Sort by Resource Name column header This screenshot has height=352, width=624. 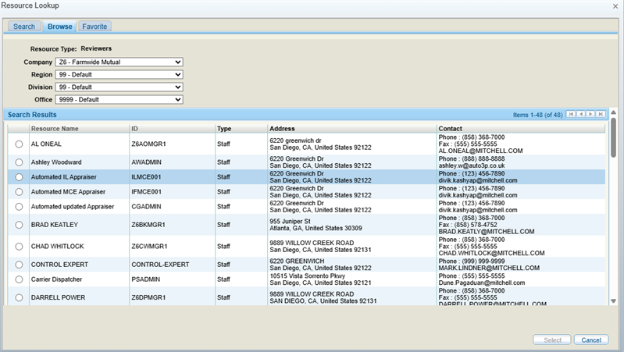(x=55, y=129)
